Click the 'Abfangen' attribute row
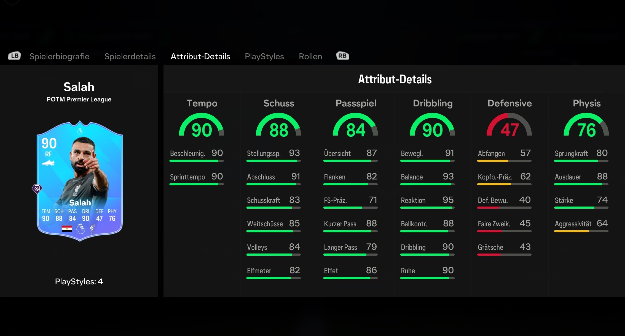The image size is (625, 336). tap(504, 155)
